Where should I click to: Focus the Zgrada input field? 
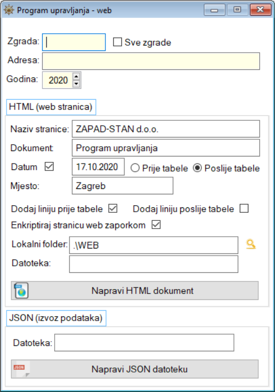click(74, 42)
